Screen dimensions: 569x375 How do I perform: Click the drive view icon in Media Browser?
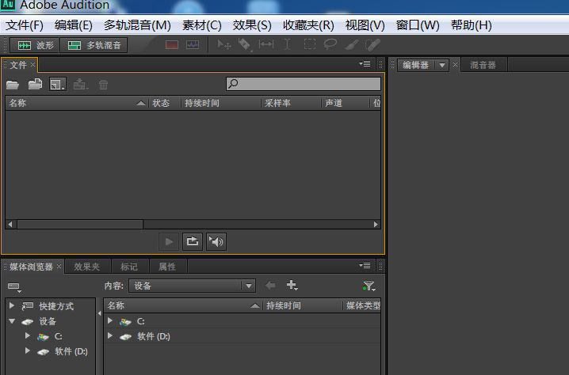coord(14,287)
